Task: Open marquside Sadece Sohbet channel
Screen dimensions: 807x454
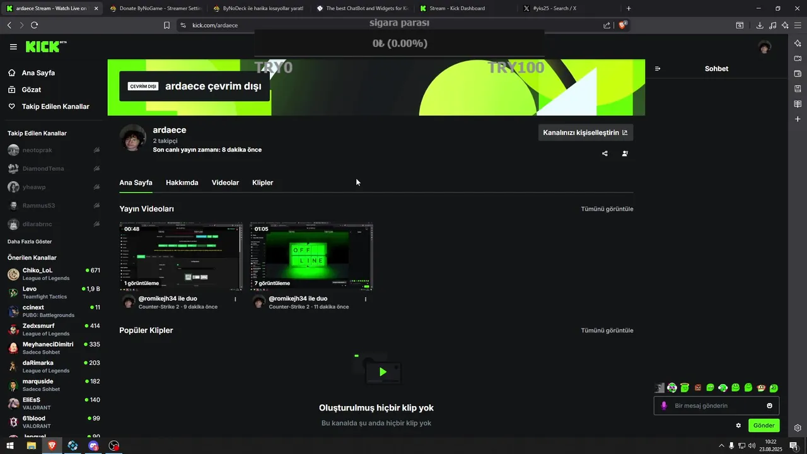Action: (54, 385)
